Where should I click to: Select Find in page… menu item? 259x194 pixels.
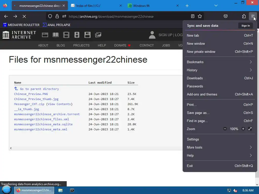220,121
